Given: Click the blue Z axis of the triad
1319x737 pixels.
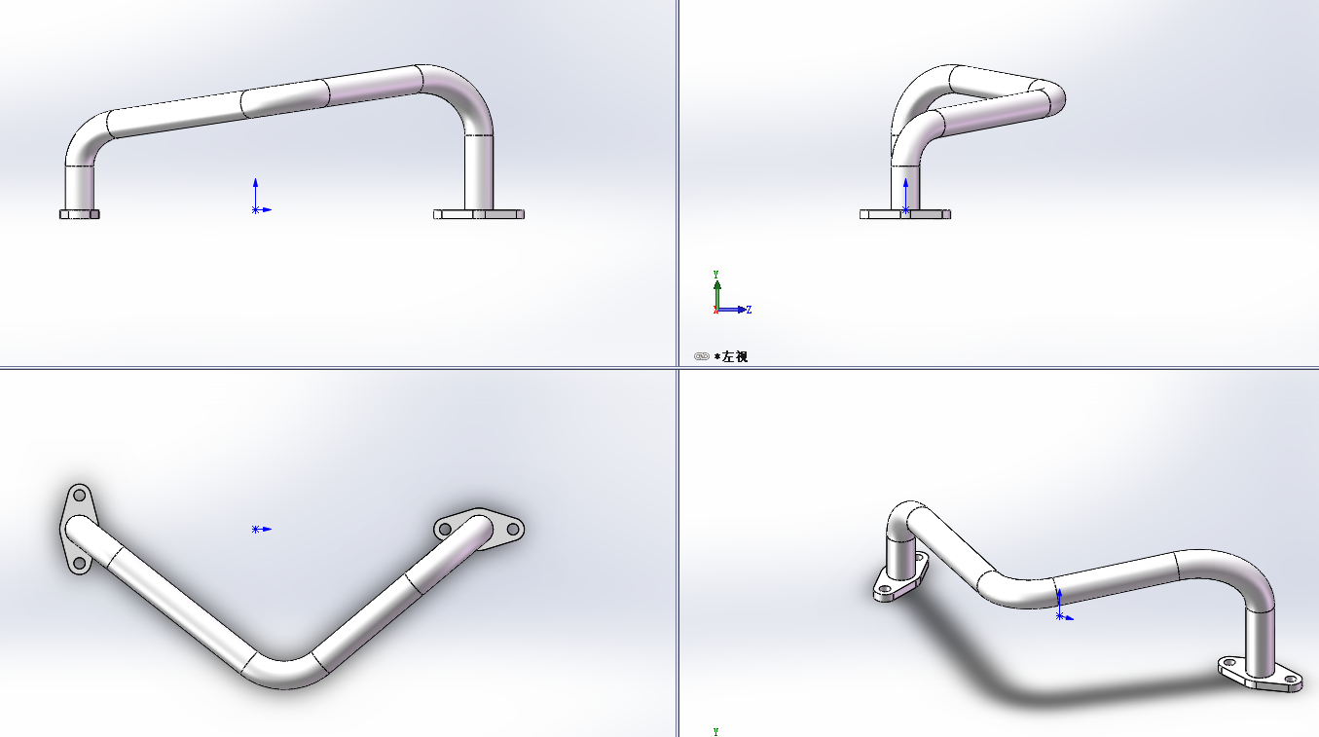Looking at the screenshot, I should pyautogui.click(x=734, y=310).
